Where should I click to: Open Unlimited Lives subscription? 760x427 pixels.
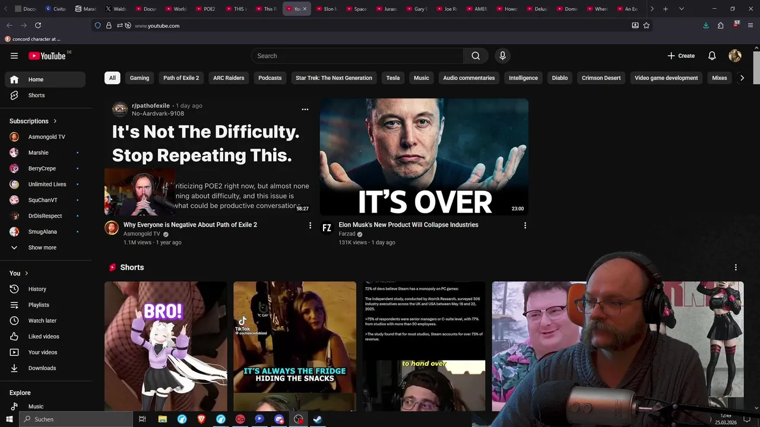pyautogui.click(x=45, y=184)
